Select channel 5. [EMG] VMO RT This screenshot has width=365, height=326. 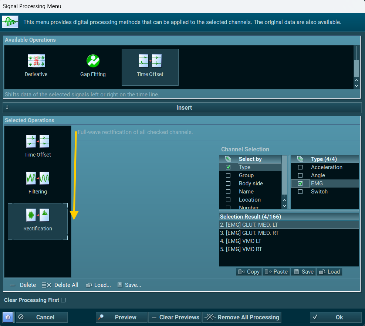pyautogui.click(x=289, y=249)
